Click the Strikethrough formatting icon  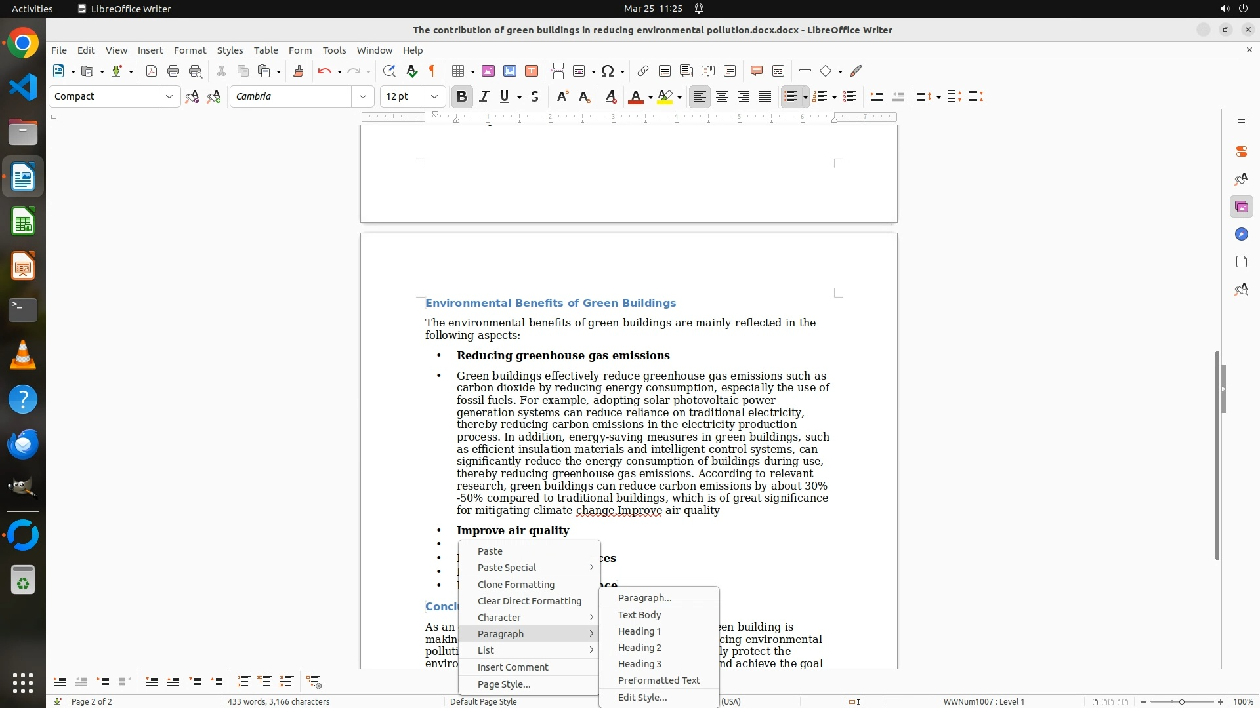tap(535, 97)
